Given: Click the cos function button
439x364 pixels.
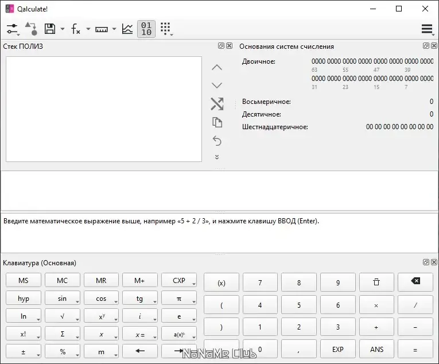Looking at the screenshot, I should click(x=101, y=298).
